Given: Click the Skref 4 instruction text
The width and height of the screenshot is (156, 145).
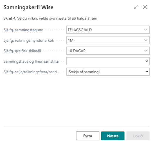Looking at the screenshot, I should [x=50, y=19].
